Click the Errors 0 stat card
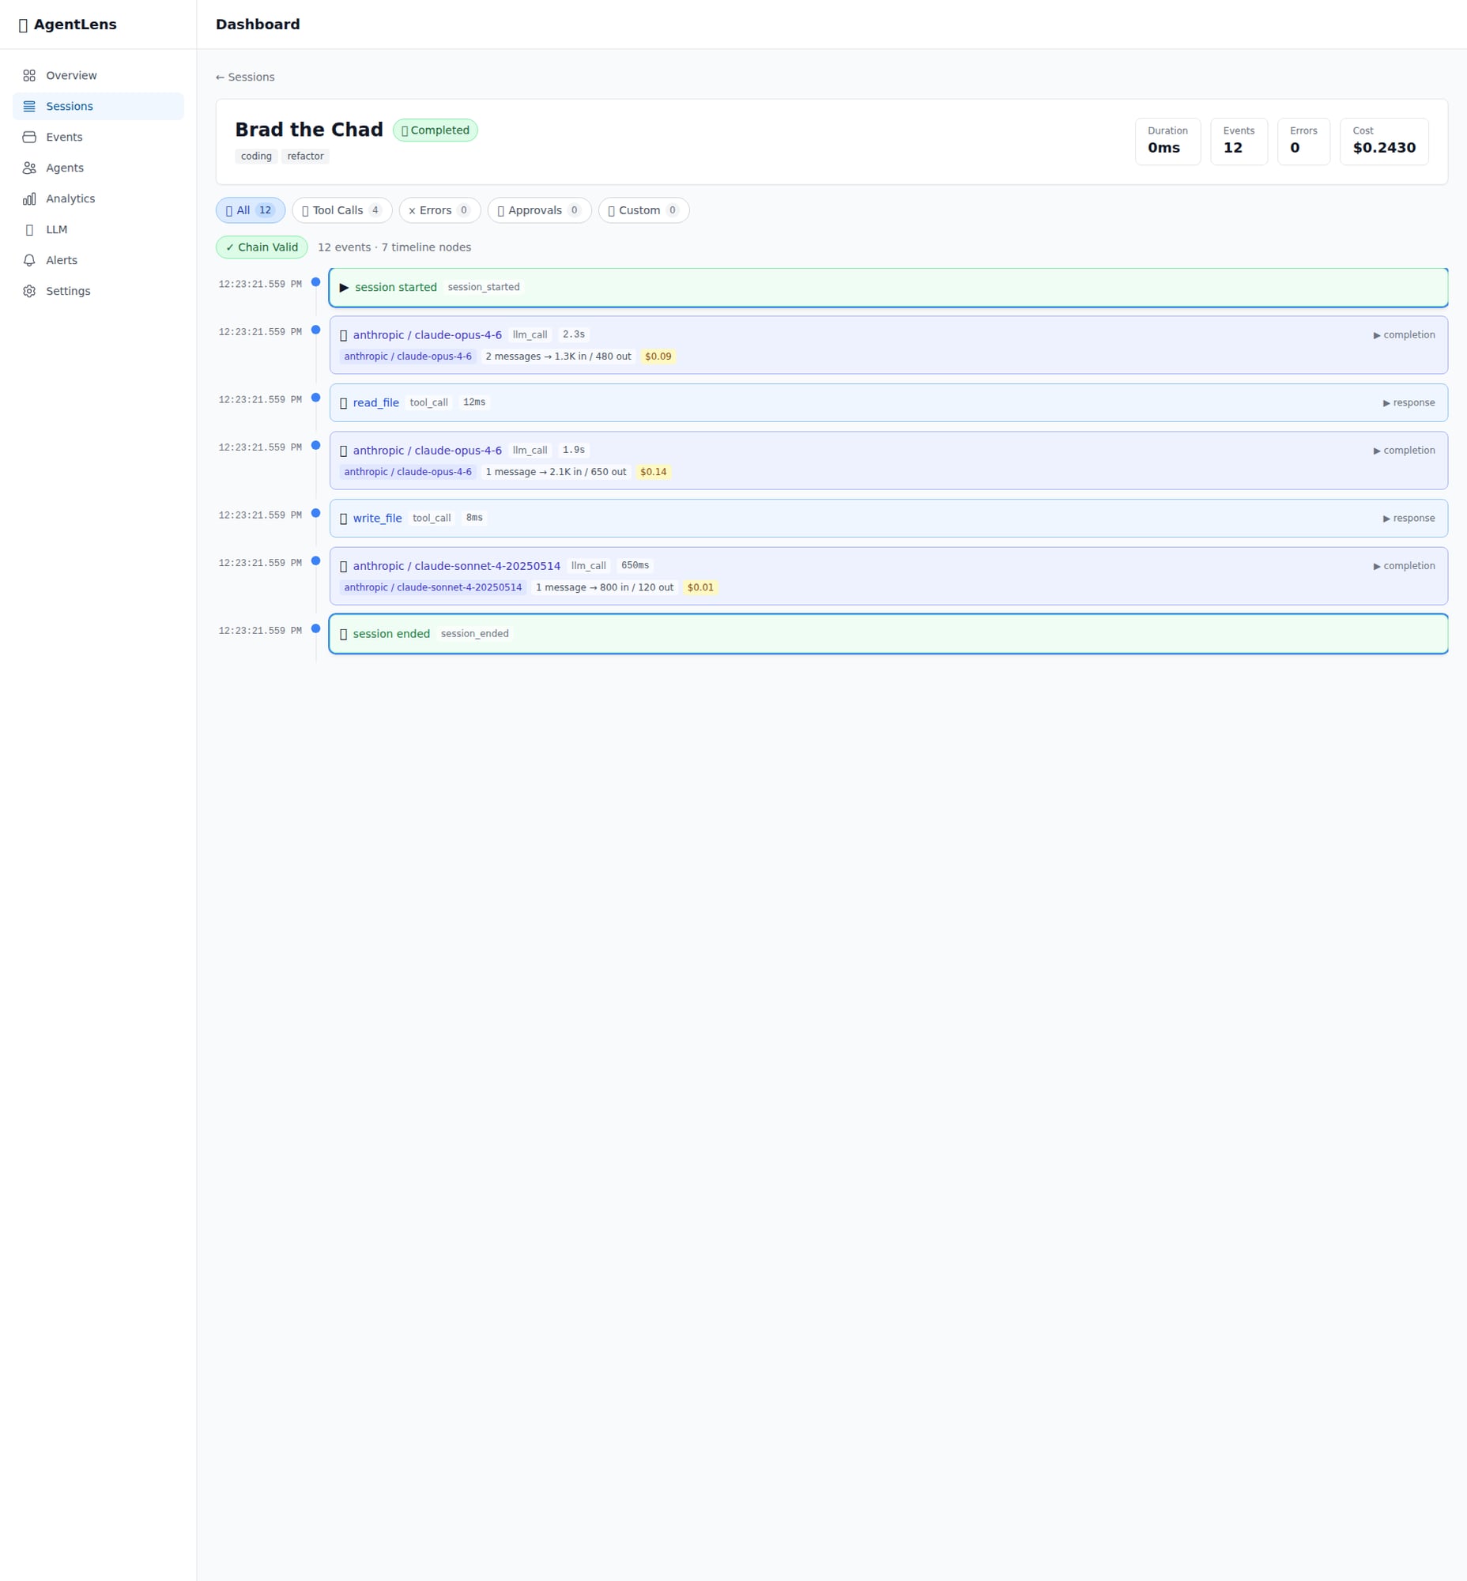The width and height of the screenshot is (1467, 1581). [1303, 141]
